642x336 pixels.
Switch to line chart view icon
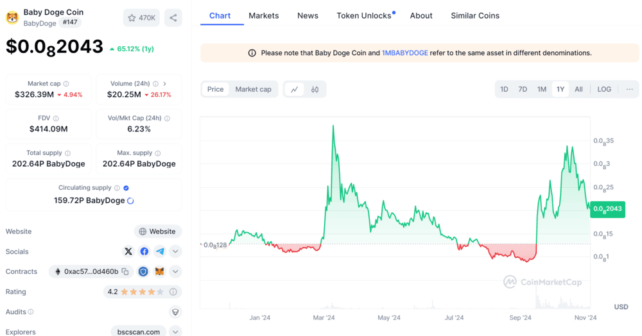(295, 90)
